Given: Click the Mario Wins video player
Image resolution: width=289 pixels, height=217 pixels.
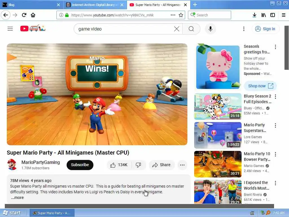Looking at the screenshot, I should (x=97, y=94).
